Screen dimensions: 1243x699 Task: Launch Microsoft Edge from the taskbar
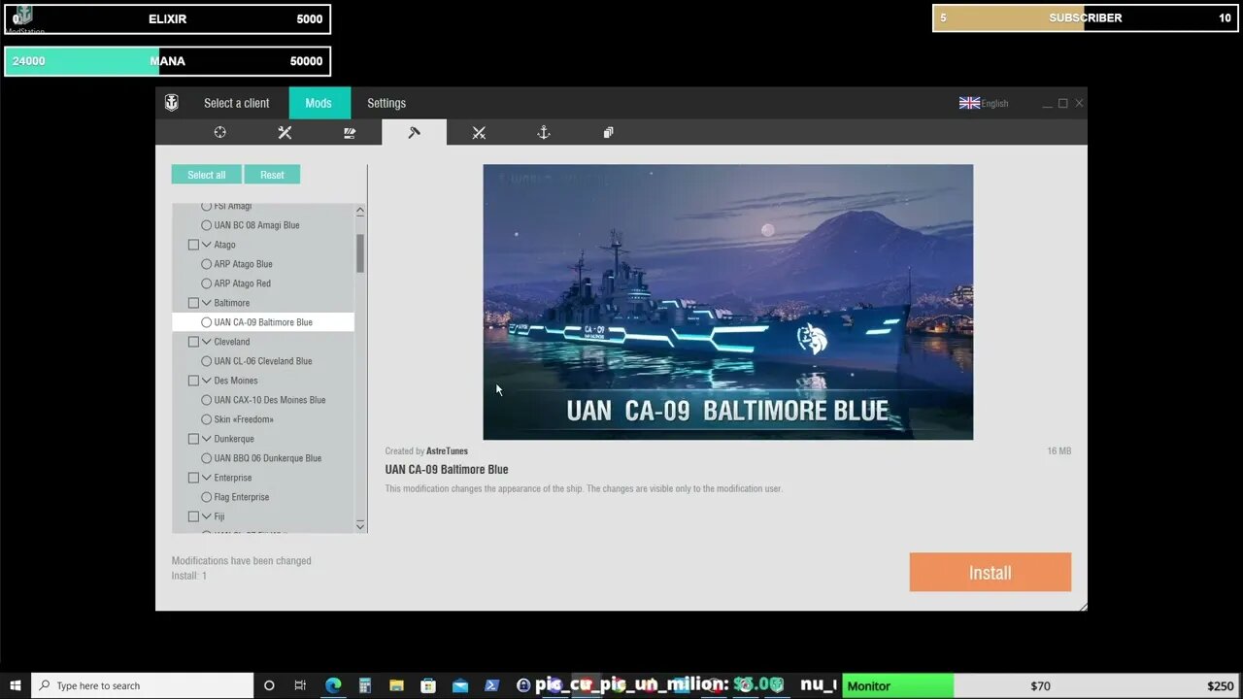coord(333,685)
